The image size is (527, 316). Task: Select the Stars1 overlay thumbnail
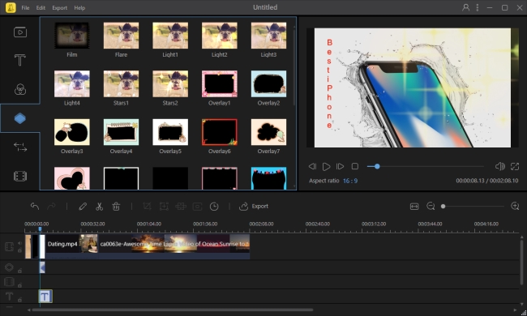click(121, 84)
